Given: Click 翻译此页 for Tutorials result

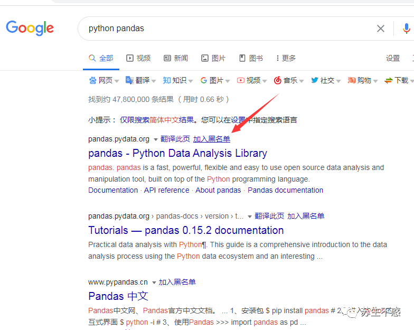Looking at the screenshot, I should [x=269, y=216].
